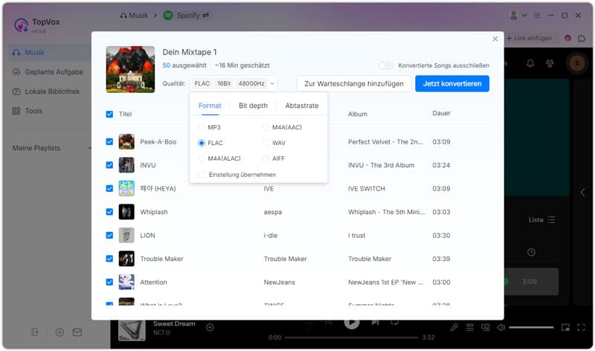This screenshot has height=351, width=595.
Task: Open the settings hexagon icon in sidebar
Action: point(59,332)
